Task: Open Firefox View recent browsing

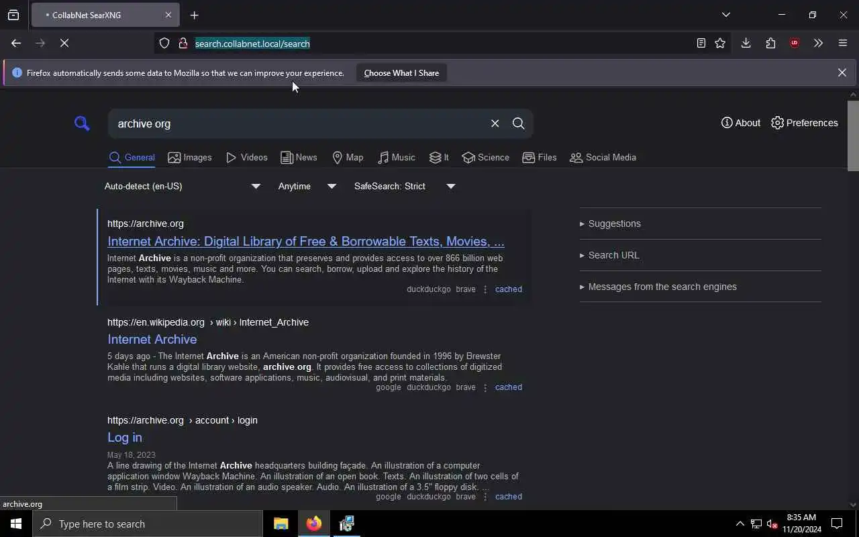Action: (13, 15)
